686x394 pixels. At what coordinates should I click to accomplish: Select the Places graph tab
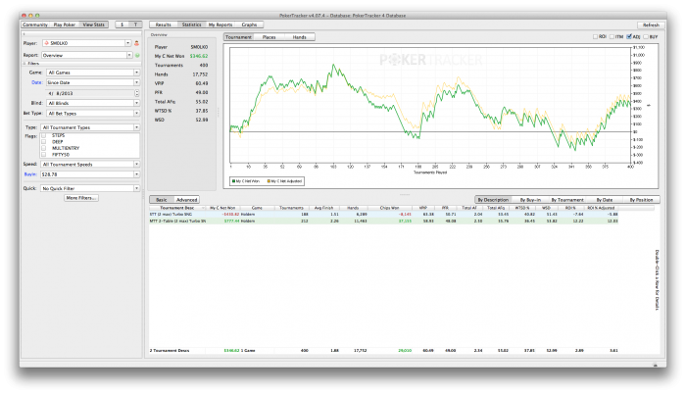(269, 37)
